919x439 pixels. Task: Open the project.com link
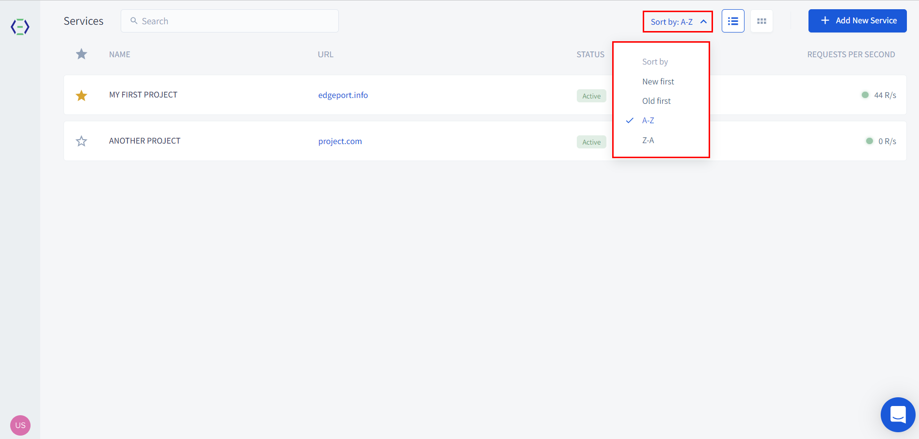(x=340, y=141)
